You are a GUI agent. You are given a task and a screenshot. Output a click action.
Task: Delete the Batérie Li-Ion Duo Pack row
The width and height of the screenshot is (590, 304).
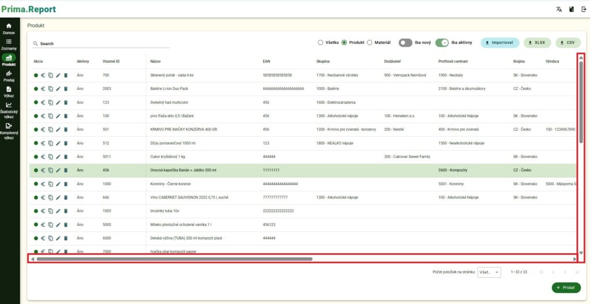pyautogui.click(x=66, y=89)
